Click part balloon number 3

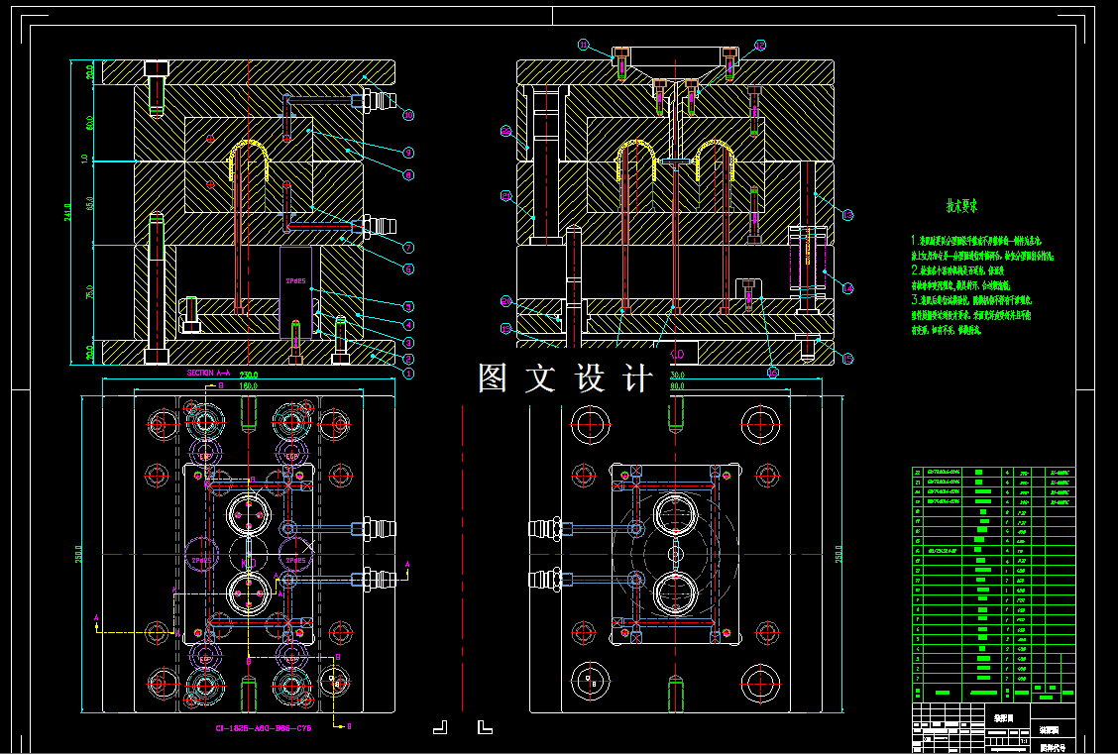[408, 343]
